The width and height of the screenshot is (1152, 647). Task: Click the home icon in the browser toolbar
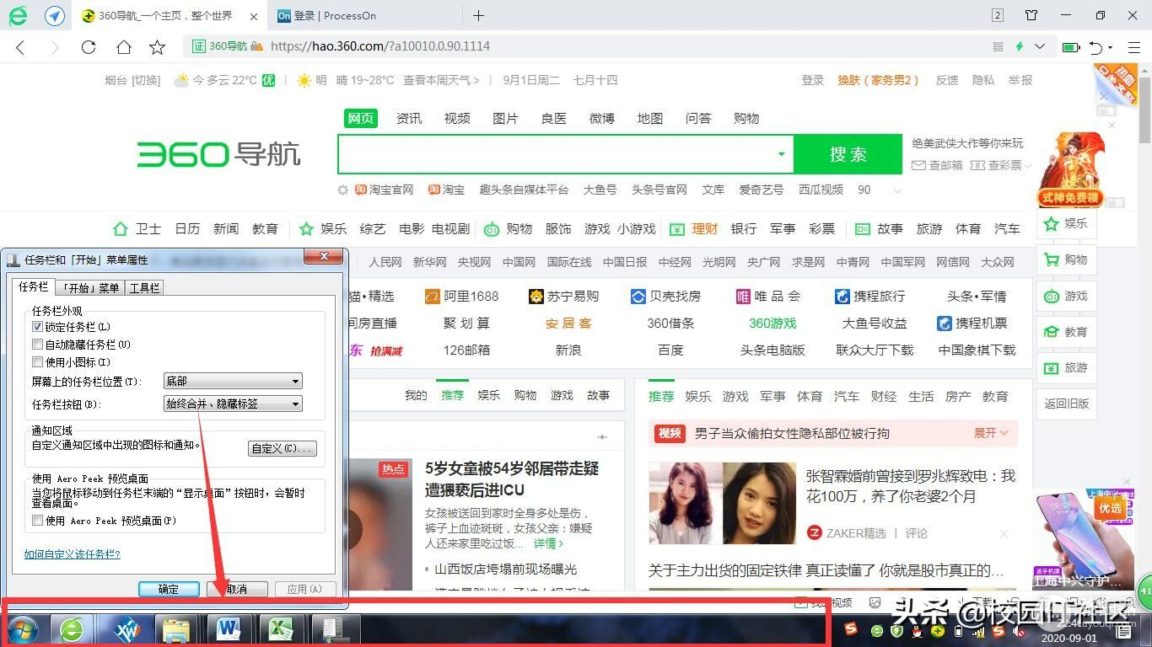pos(123,47)
